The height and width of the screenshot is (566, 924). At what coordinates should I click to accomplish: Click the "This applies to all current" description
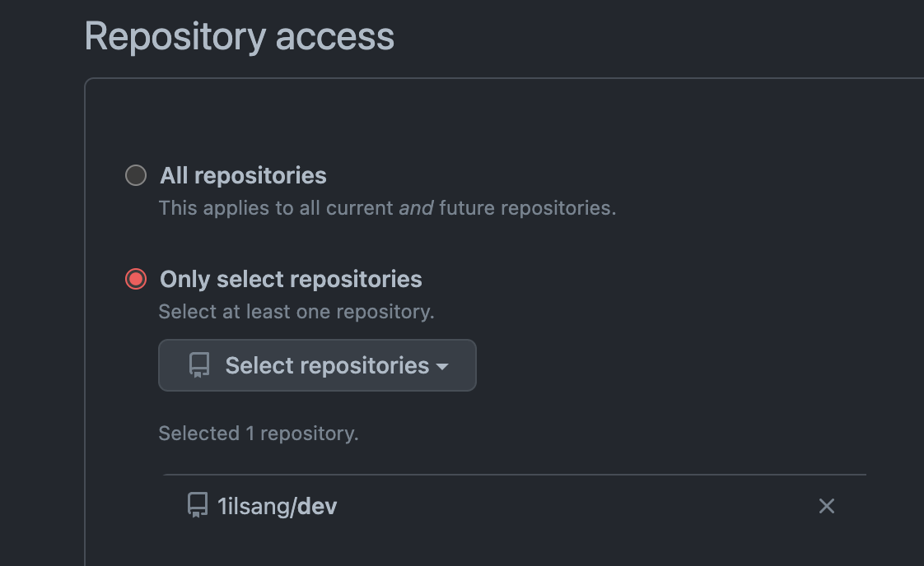(276, 208)
